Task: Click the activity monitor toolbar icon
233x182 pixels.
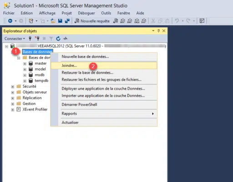Action: tap(202, 21)
